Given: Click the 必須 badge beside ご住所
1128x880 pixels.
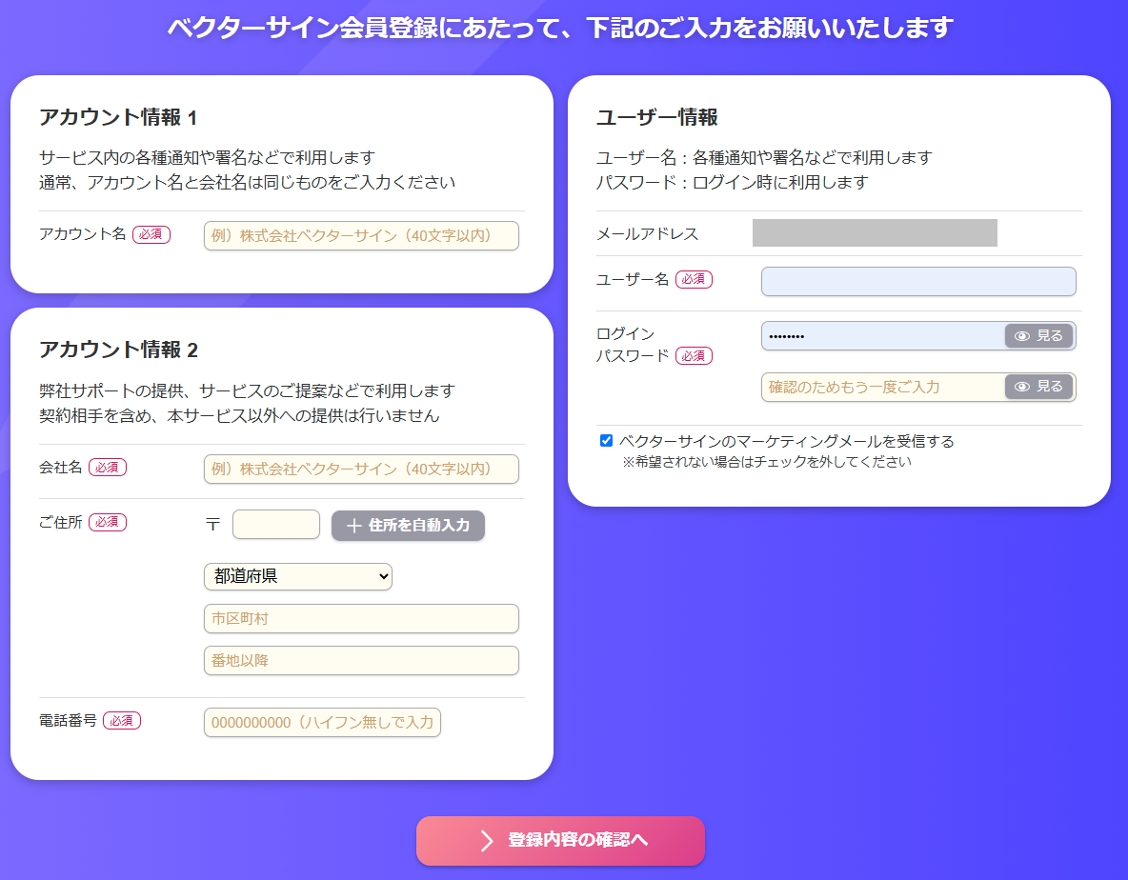Looking at the screenshot, I should (x=108, y=522).
